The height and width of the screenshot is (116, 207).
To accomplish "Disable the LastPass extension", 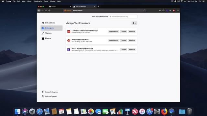I will [x=124, y=32].
